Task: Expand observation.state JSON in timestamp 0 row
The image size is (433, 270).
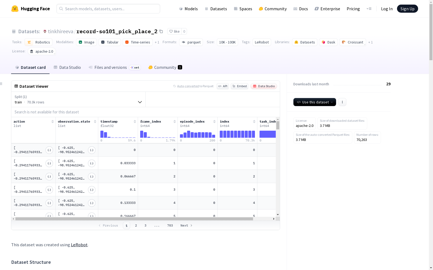Action: pos(92,150)
